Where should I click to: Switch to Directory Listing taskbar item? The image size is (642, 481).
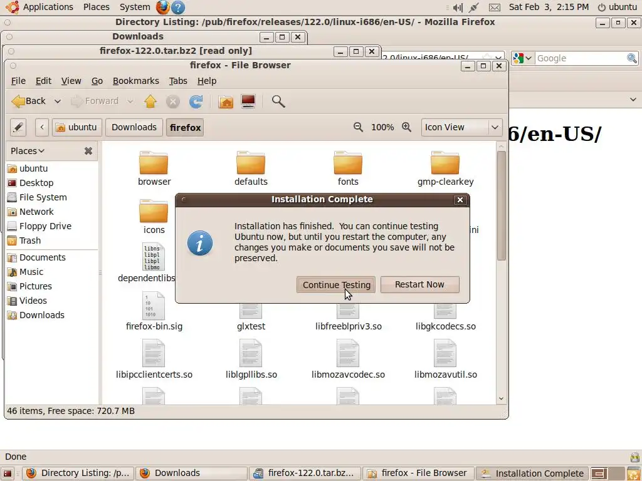pyautogui.click(x=78, y=473)
